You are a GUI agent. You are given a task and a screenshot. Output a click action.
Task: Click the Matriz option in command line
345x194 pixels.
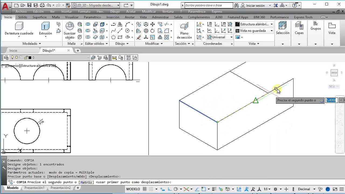86,182
